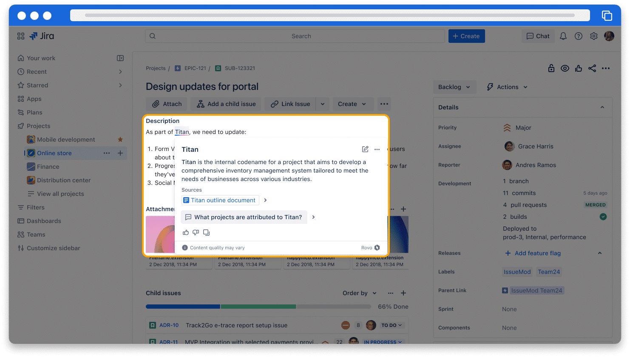Viewport: 630px width, 357px height.
Task: Select the Distribution center project
Action: (64, 180)
